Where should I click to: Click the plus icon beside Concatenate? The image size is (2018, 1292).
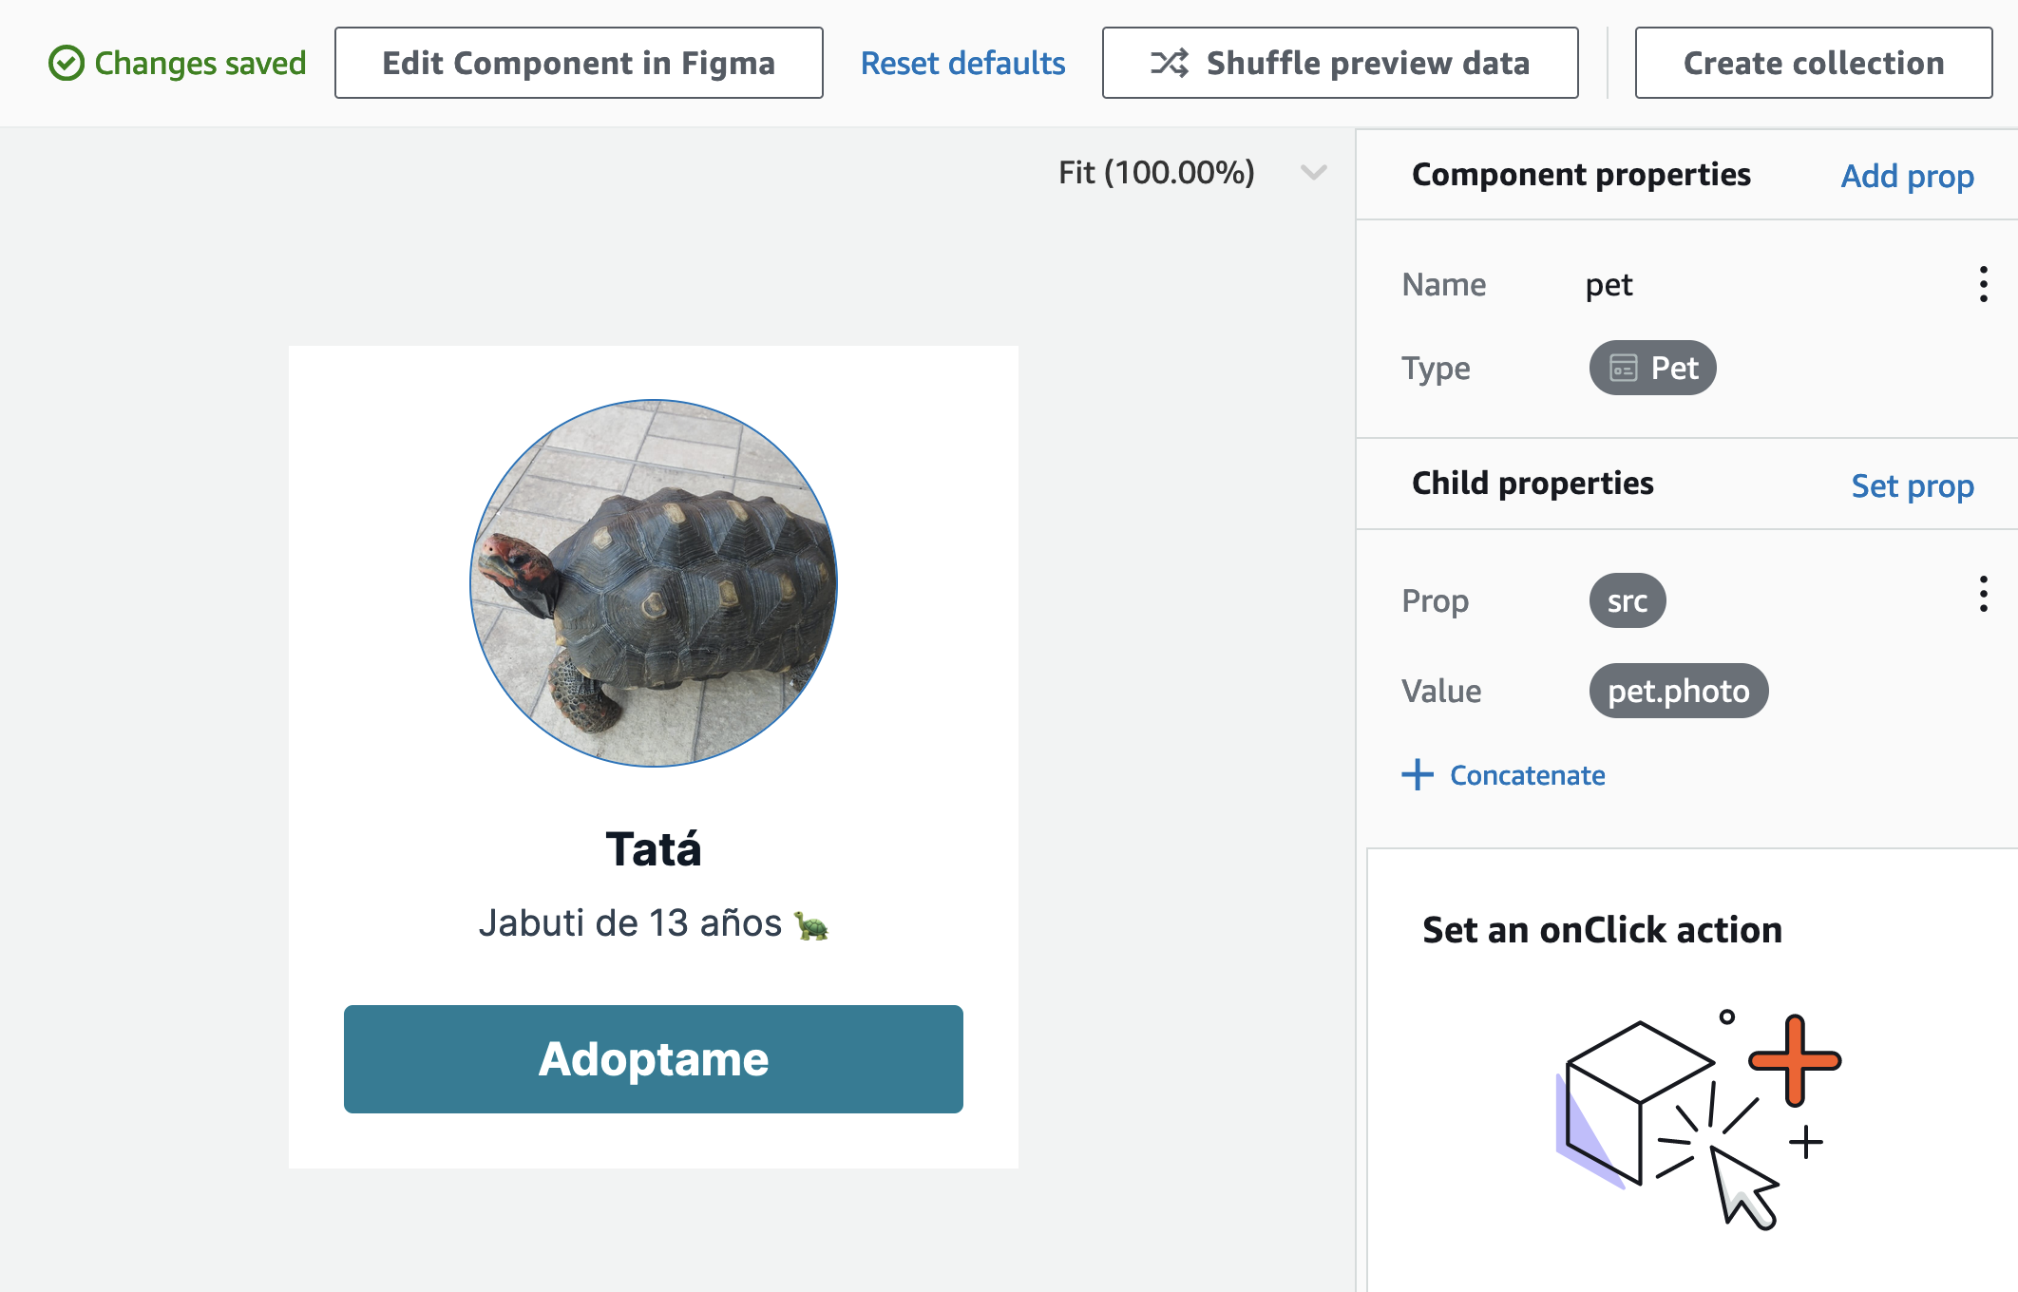(x=1418, y=774)
